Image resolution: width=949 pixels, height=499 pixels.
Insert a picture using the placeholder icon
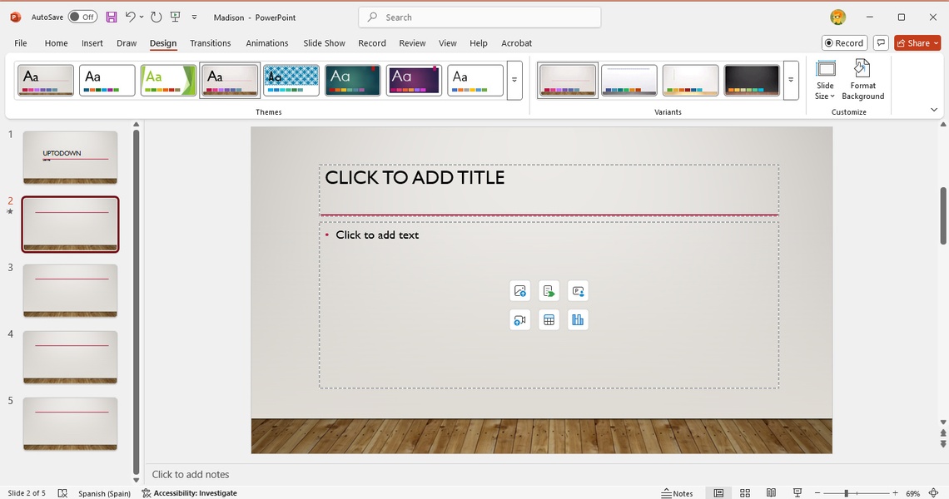(519, 290)
